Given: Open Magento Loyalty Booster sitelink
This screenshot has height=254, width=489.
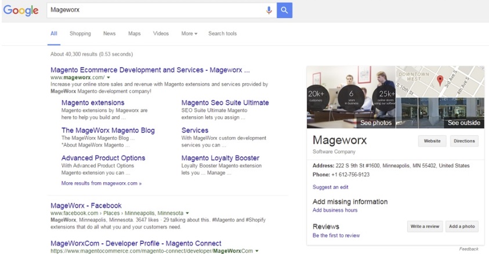Looking at the screenshot, I should point(220,158).
